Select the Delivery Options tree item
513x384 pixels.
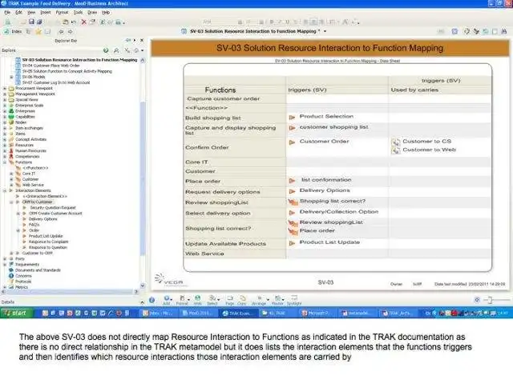coord(42,219)
